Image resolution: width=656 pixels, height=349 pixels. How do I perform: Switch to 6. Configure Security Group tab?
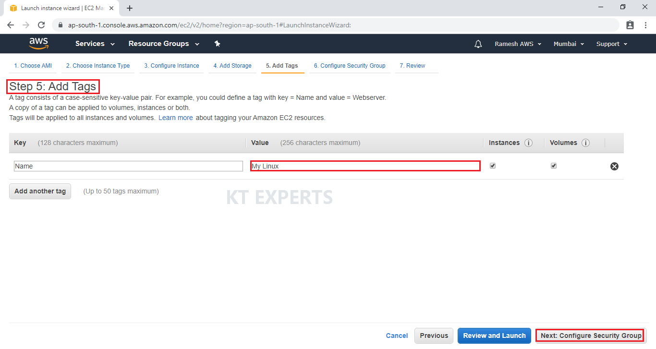coord(350,66)
